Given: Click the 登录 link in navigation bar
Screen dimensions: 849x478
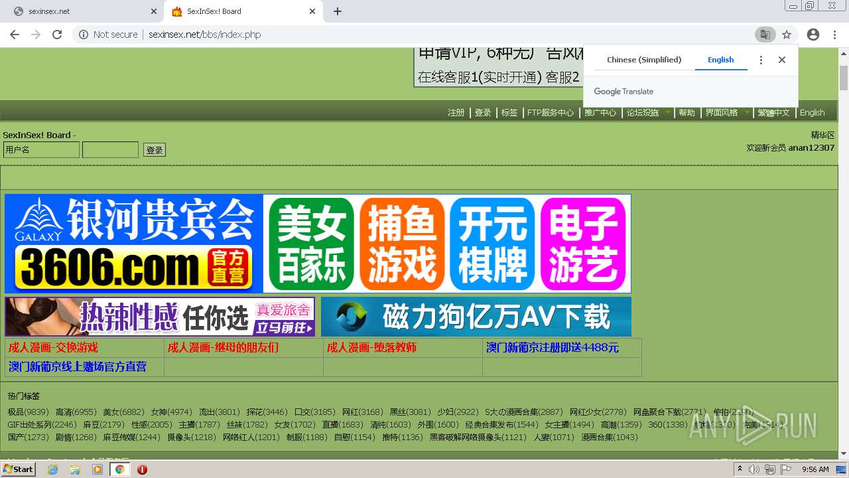Looking at the screenshot, I should click(483, 113).
